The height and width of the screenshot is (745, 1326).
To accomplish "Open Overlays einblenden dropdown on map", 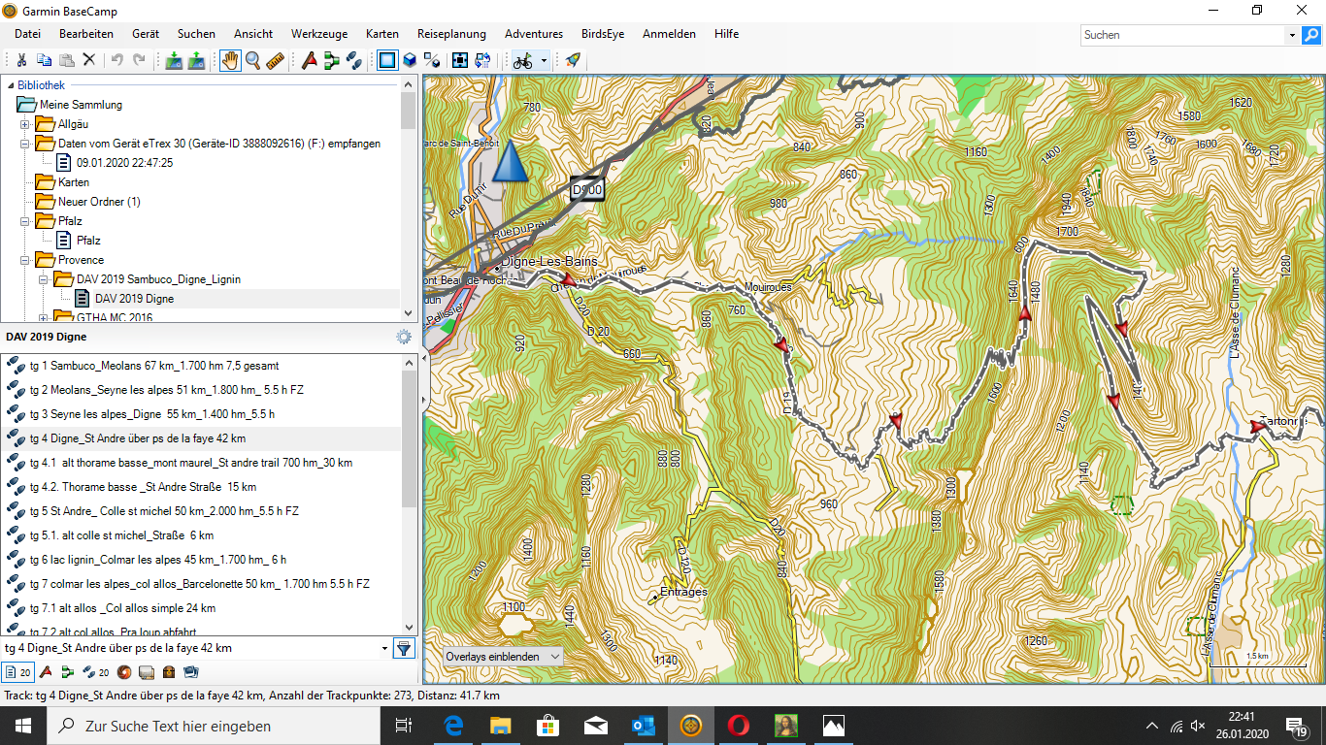I will click(503, 657).
